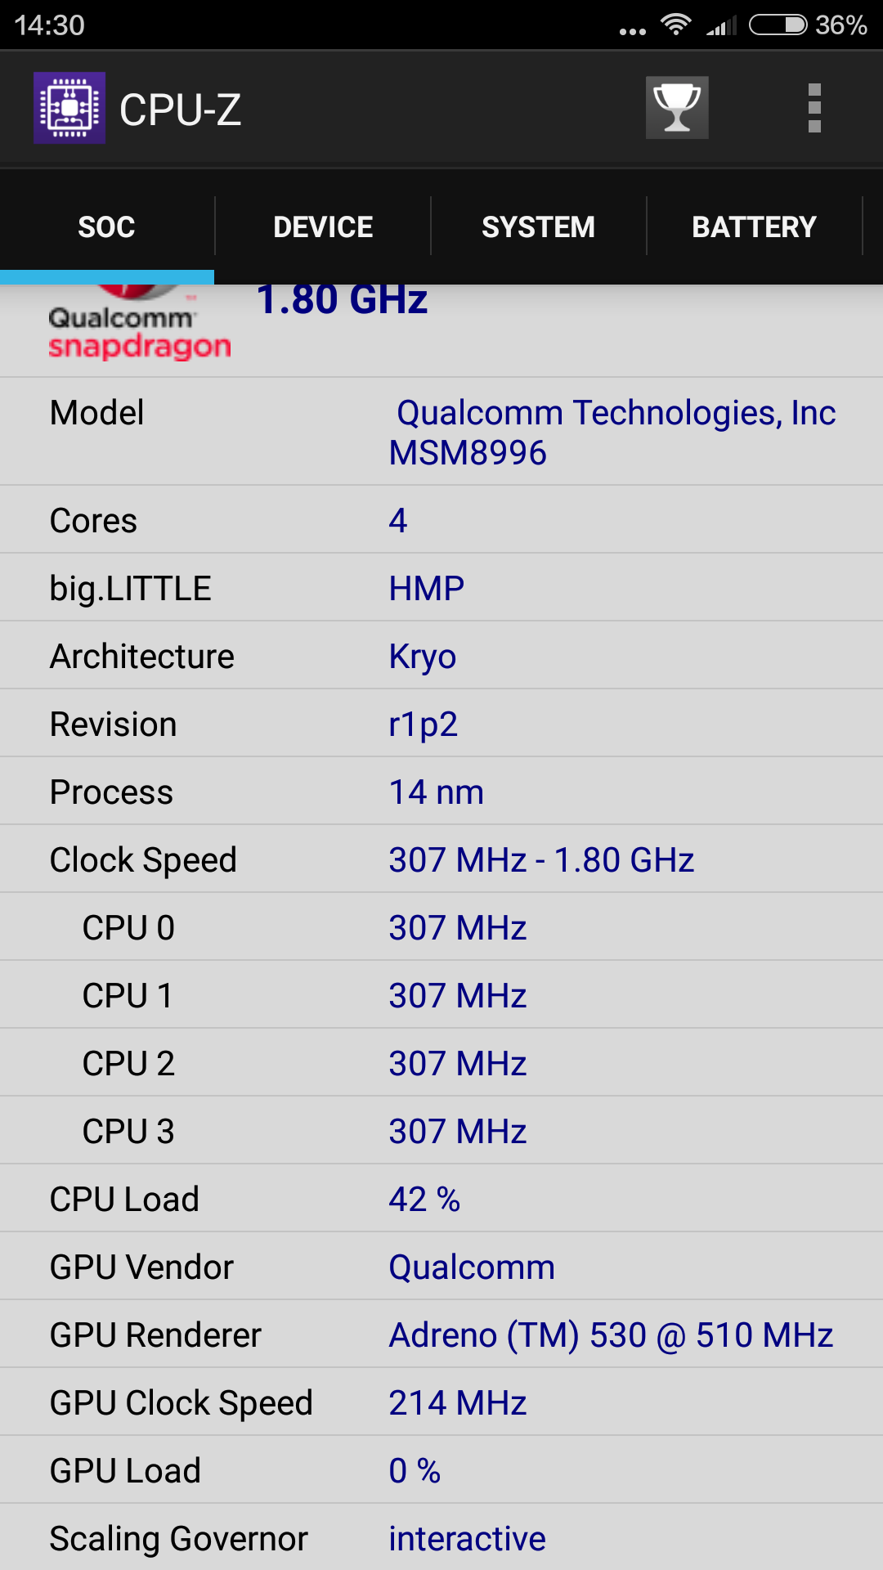Tap the Architecture Kryo row

441,656
